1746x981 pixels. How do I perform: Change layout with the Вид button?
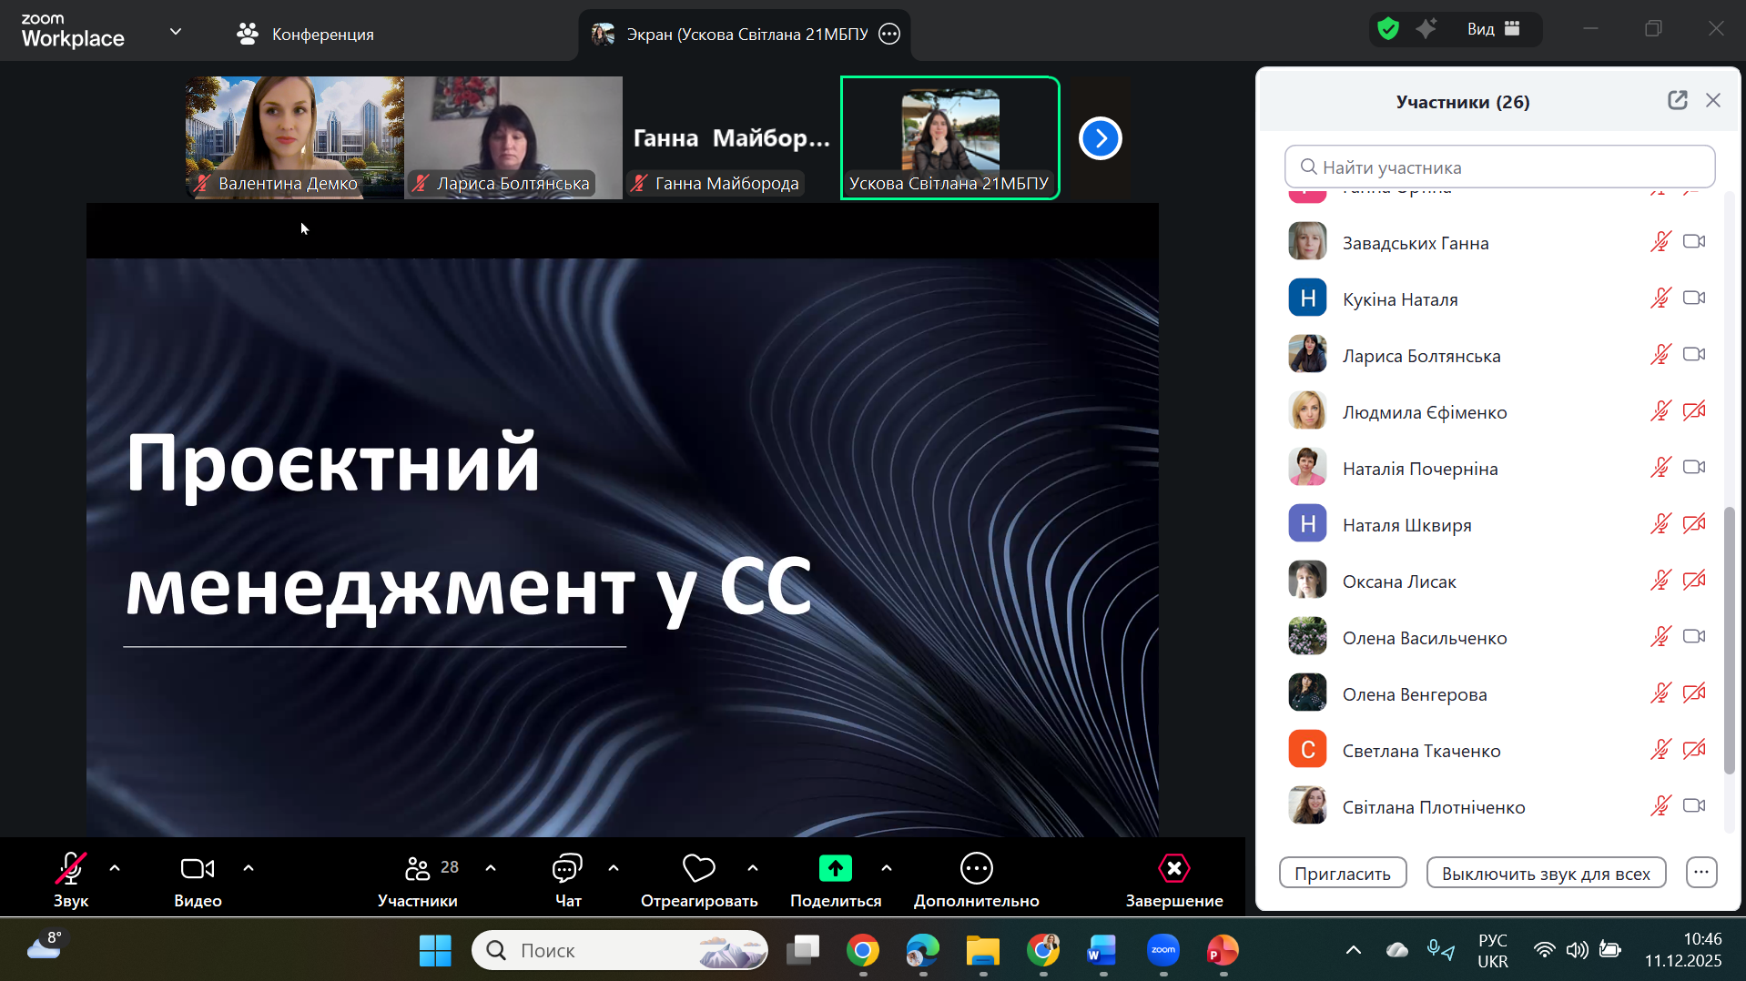(1494, 29)
